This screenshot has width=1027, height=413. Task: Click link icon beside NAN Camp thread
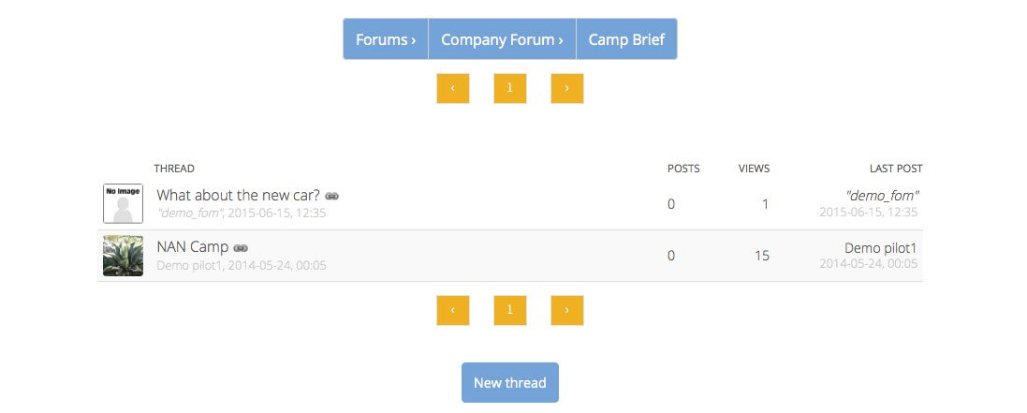click(x=241, y=248)
